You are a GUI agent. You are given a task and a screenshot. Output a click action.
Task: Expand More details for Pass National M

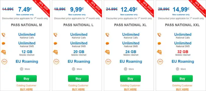coord(25,69)
